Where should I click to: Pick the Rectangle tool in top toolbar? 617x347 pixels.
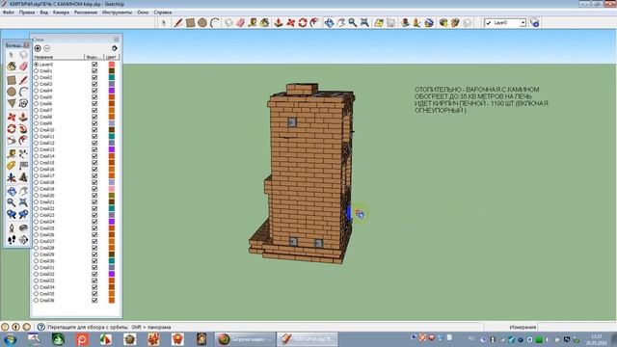[191, 23]
